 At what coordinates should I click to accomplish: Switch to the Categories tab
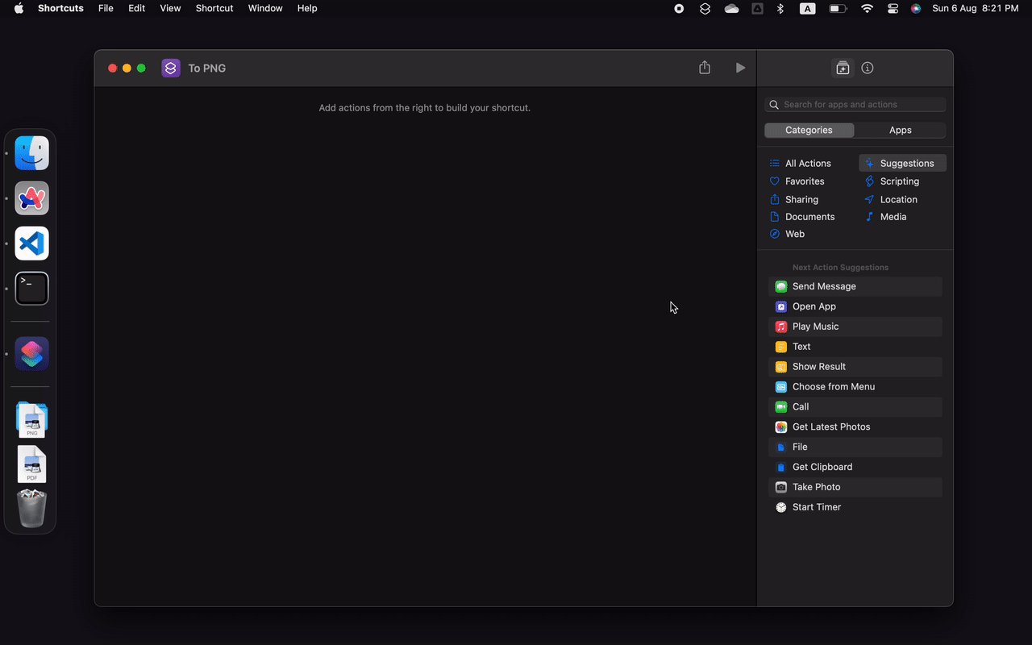(809, 130)
